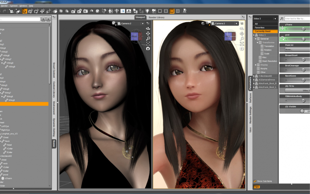Select the highlighted Node Selection tool

tap(24, 11)
